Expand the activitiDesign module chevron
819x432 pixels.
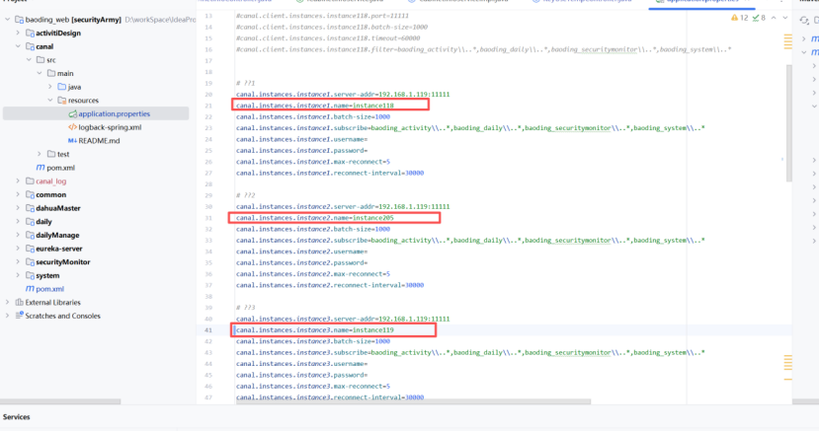click(x=18, y=33)
